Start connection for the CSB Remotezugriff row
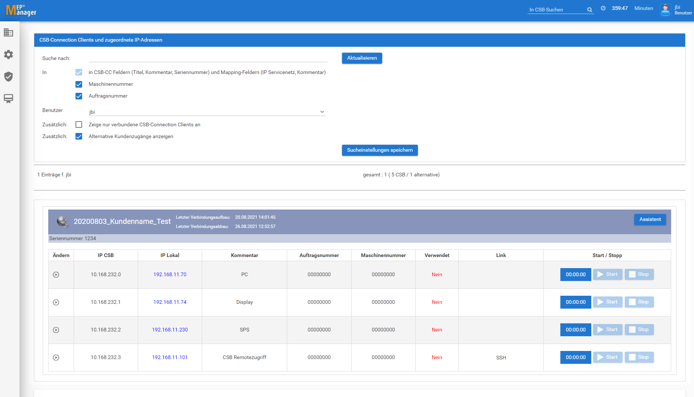 click(607, 357)
